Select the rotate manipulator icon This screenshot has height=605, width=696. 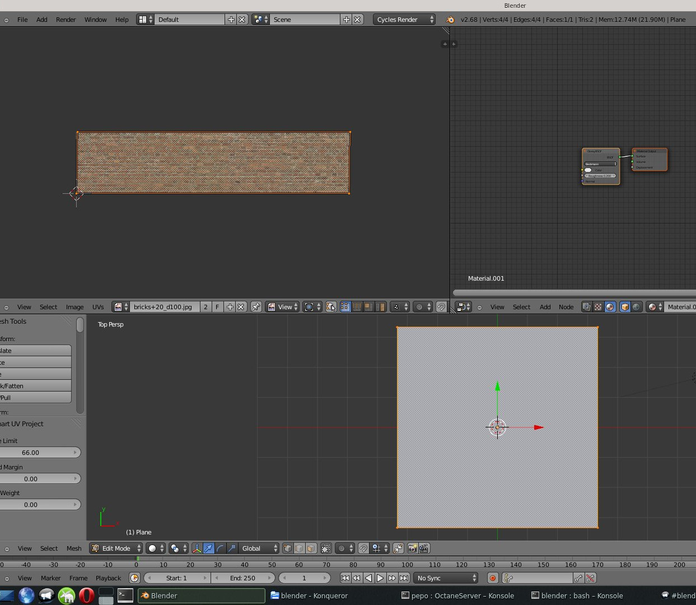[220, 548]
